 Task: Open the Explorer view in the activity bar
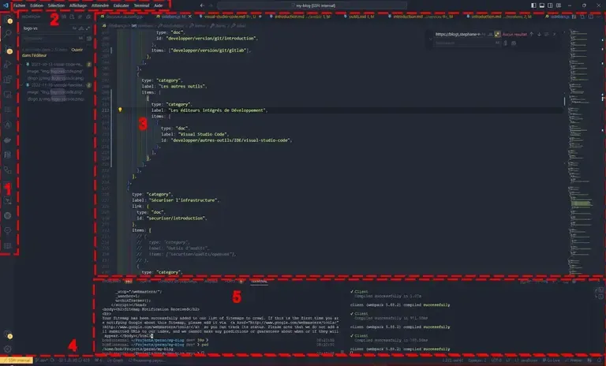click(x=8, y=19)
